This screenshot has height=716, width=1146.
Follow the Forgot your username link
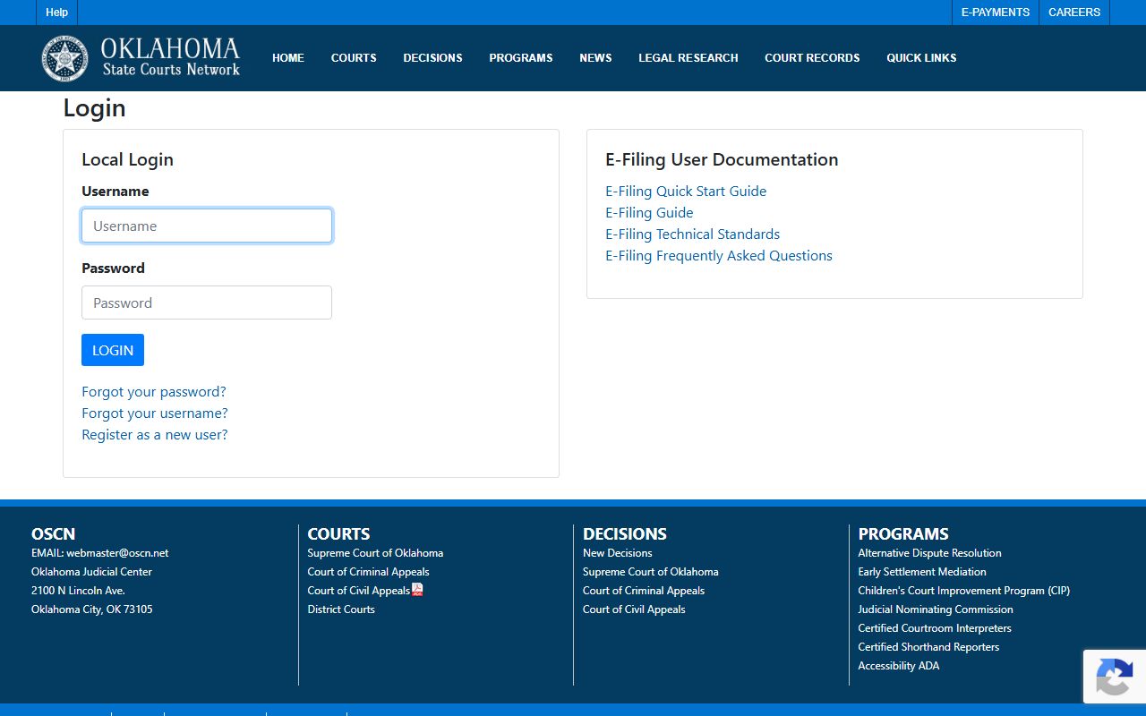[x=155, y=413]
